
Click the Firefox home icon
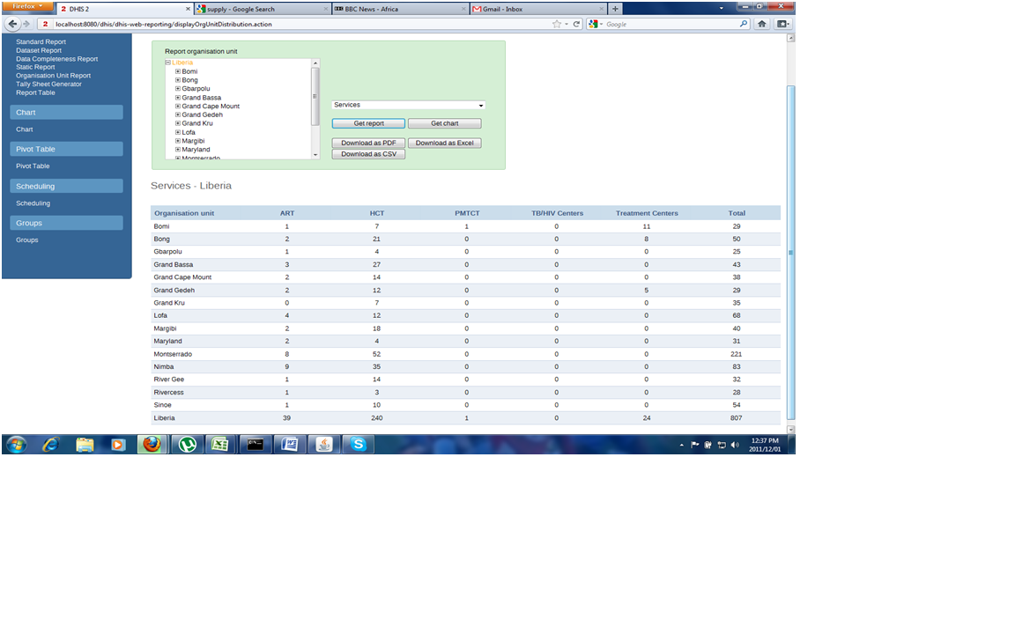click(x=761, y=24)
